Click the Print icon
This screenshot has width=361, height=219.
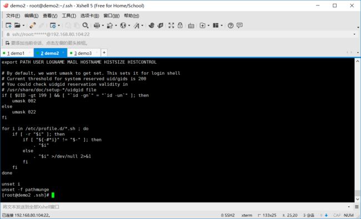click(x=97, y=26)
